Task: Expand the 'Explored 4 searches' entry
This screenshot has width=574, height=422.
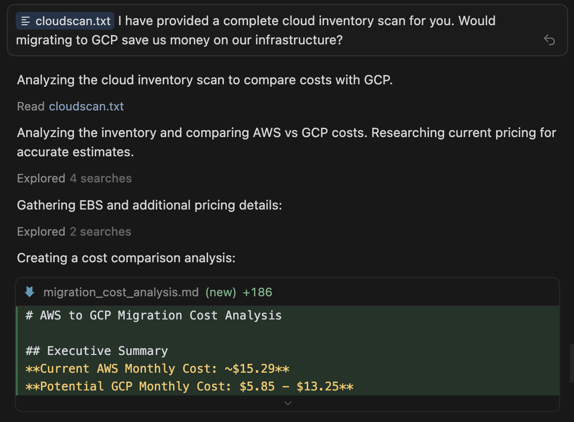Action: point(74,178)
